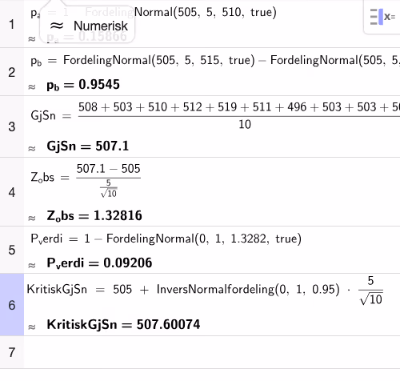This screenshot has width=400, height=381.
Task: Click the denominator 10 in the GjSn fraction
Action: coord(245,125)
